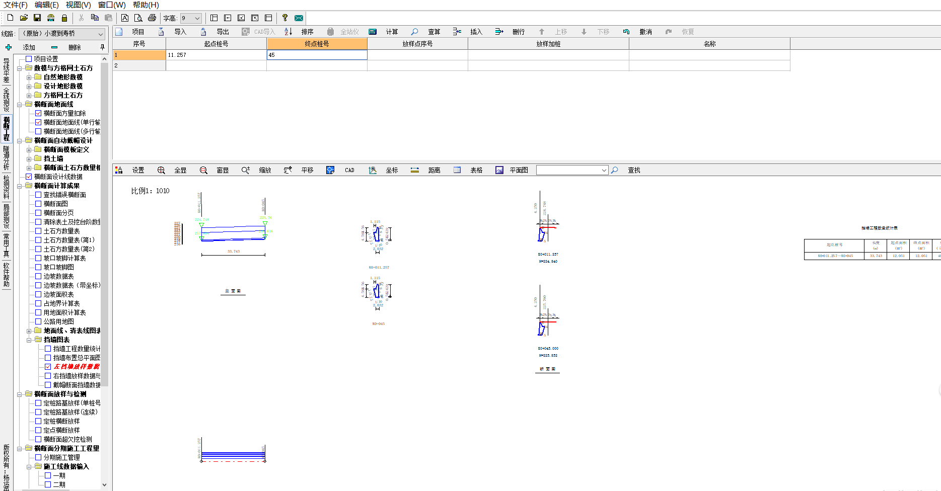
Task: Click 撤消 undo icon
Action: click(x=626, y=31)
